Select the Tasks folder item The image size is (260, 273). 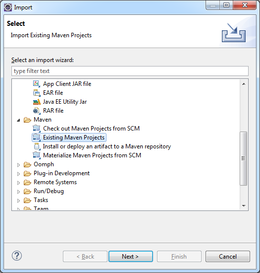point(41,200)
